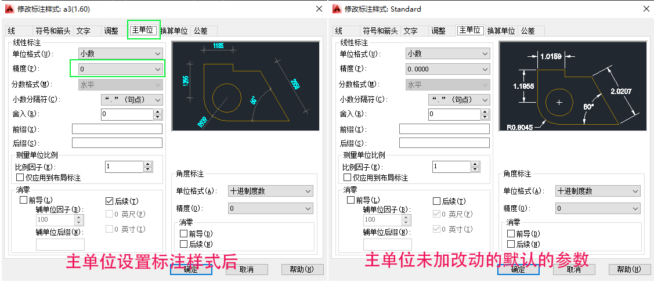Expand 单位格式 小数 dropdown in Standard dialog
This screenshot has height=282, width=654.
click(447, 53)
